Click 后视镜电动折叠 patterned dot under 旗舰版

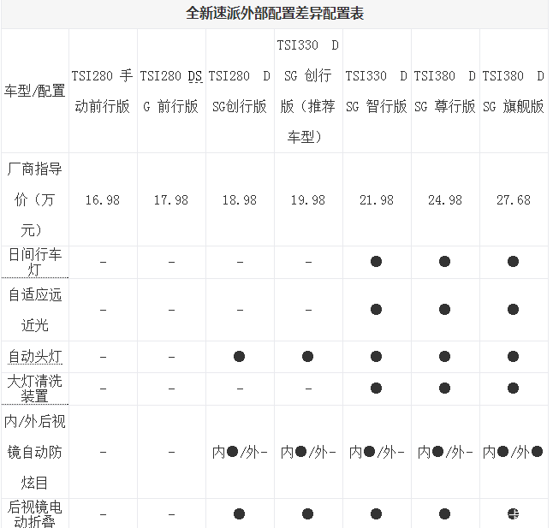[x=513, y=514]
